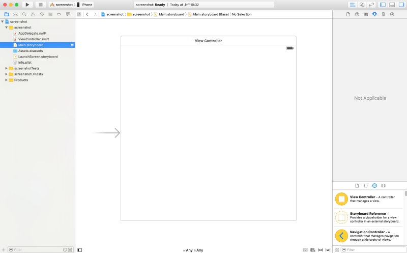This screenshot has width=407, height=253.
Task: Open the Assistant editor
Action: pyautogui.click(x=361, y=5)
